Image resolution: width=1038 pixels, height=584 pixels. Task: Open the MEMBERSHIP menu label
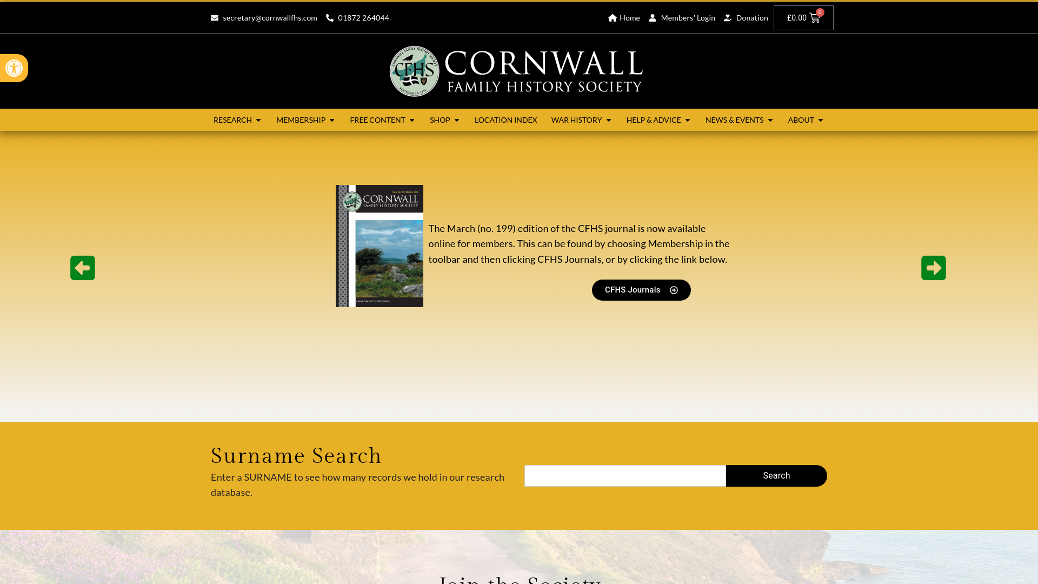pyautogui.click(x=301, y=120)
